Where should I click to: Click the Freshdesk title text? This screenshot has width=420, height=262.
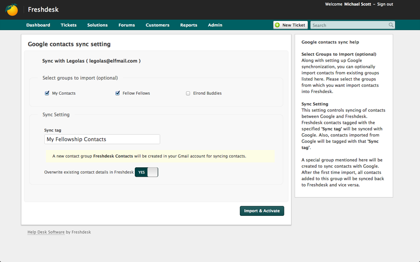pos(43,10)
